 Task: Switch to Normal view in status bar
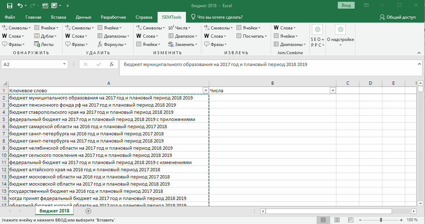pyautogui.click(x=323, y=220)
